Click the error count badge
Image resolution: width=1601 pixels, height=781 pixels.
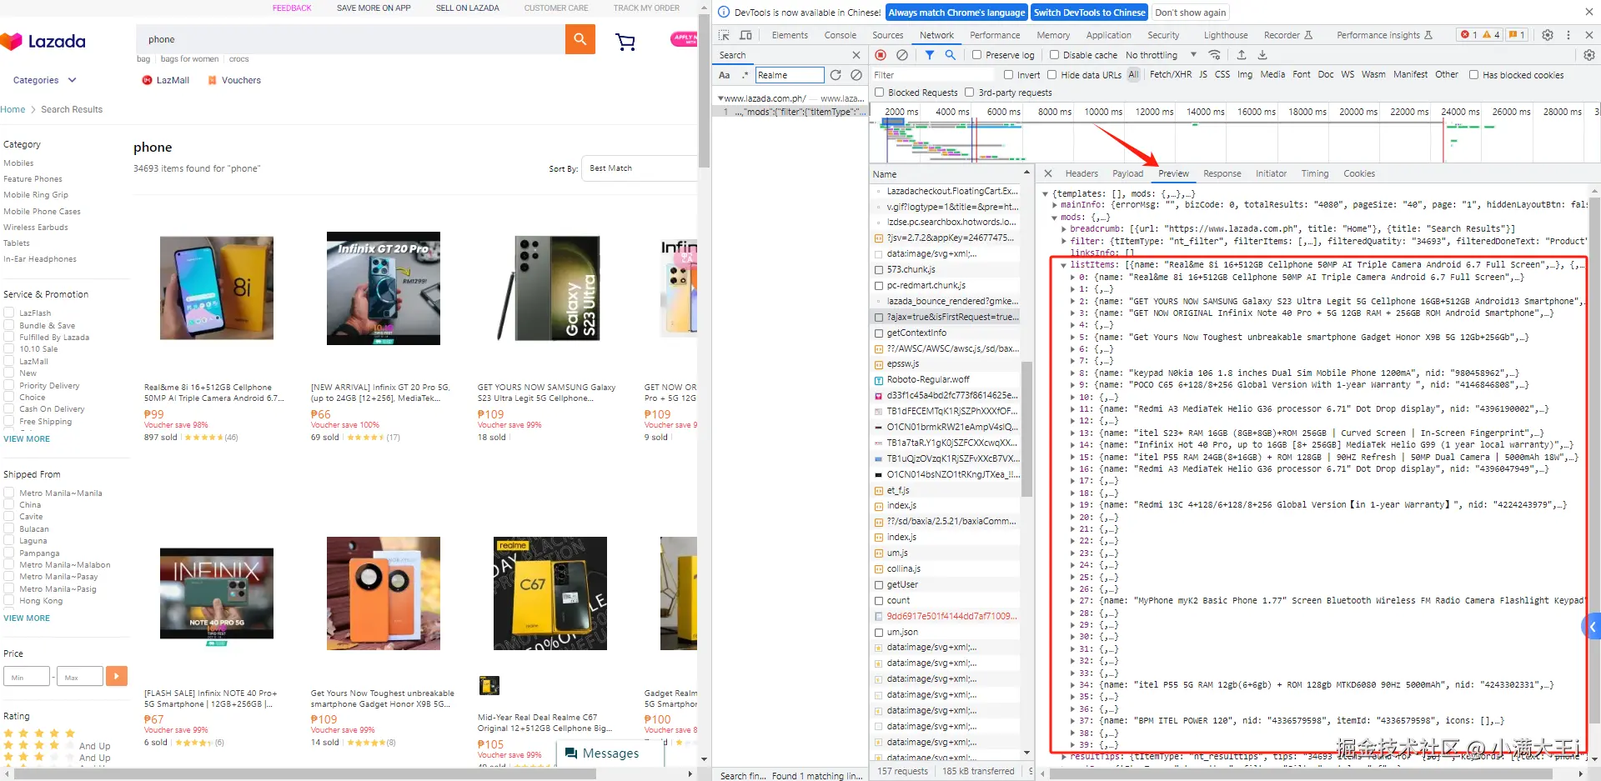click(1469, 35)
